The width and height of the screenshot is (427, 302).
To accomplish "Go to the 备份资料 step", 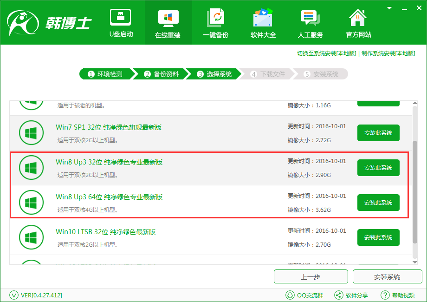I will click(161, 74).
